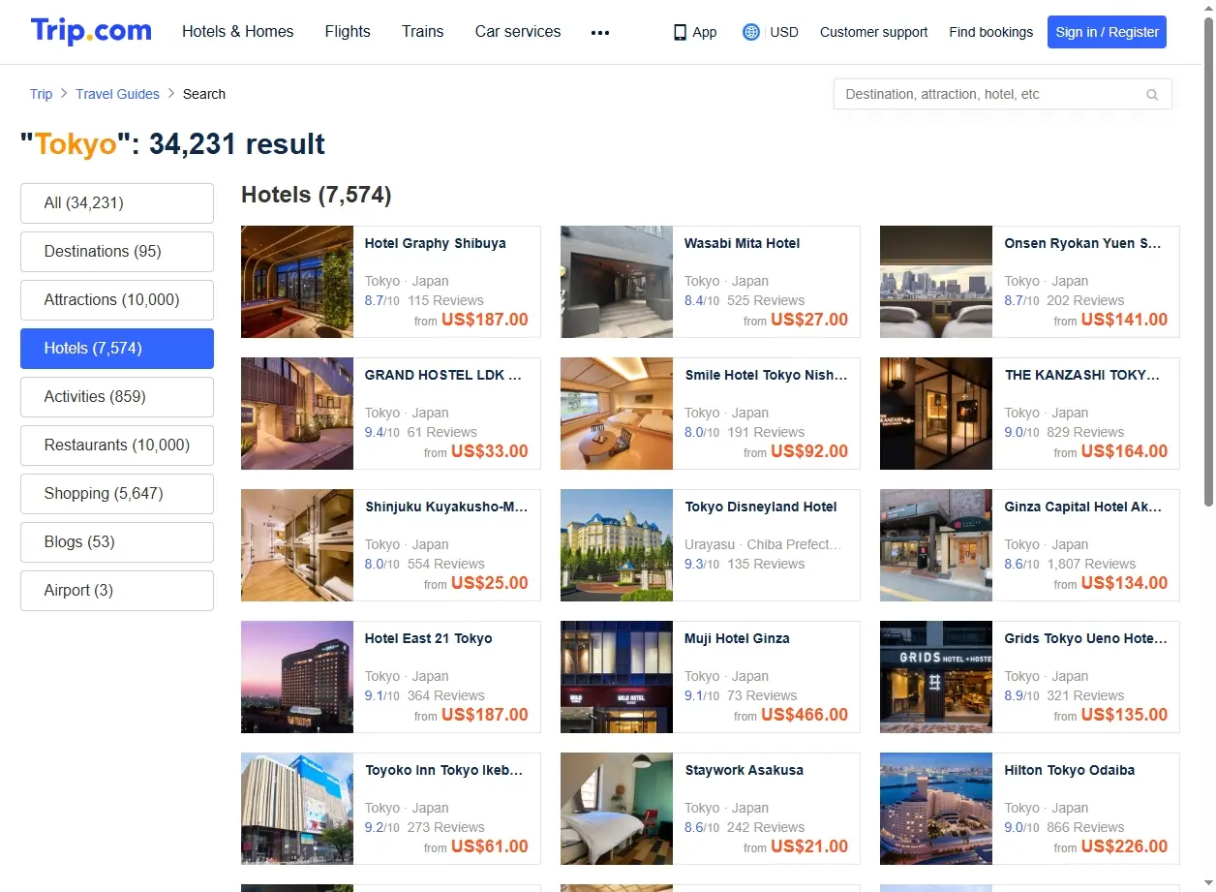The image size is (1216, 892).
Task: Open Wasabi Mita Hotel thumbnail
Action: (617, 282)
